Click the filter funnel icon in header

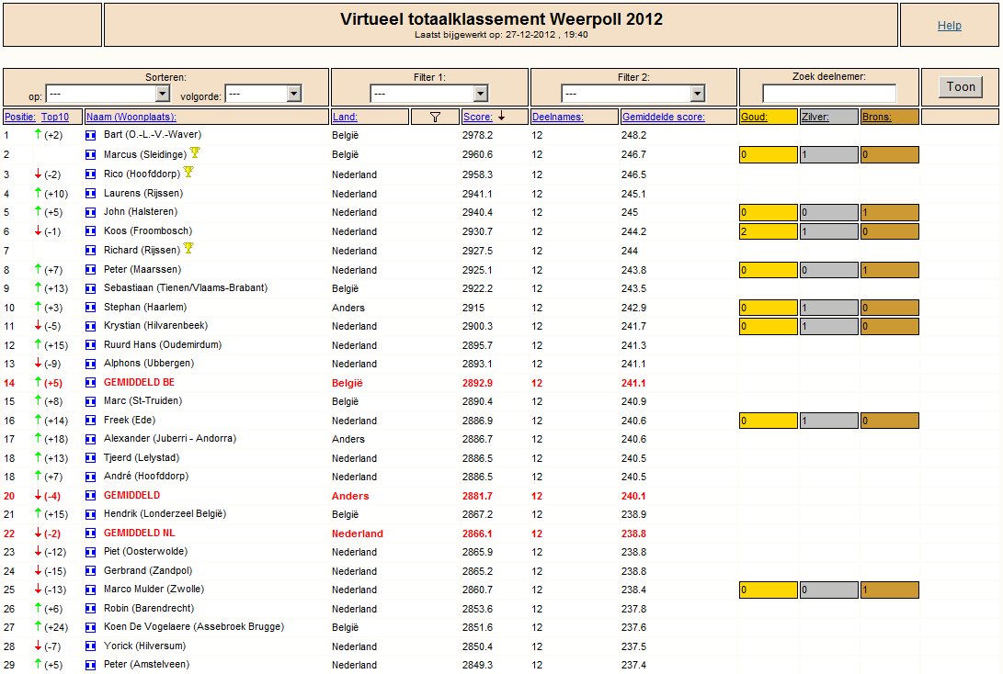click(x=435, y=117)
